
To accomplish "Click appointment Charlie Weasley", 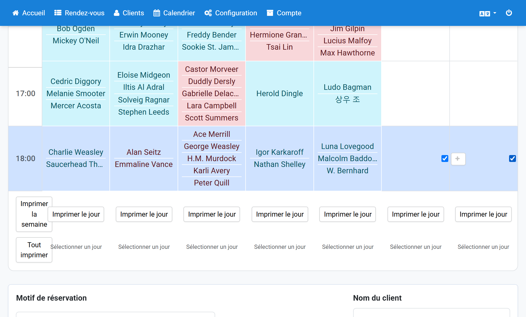I will pyautogui.click(x=76, y=152).
